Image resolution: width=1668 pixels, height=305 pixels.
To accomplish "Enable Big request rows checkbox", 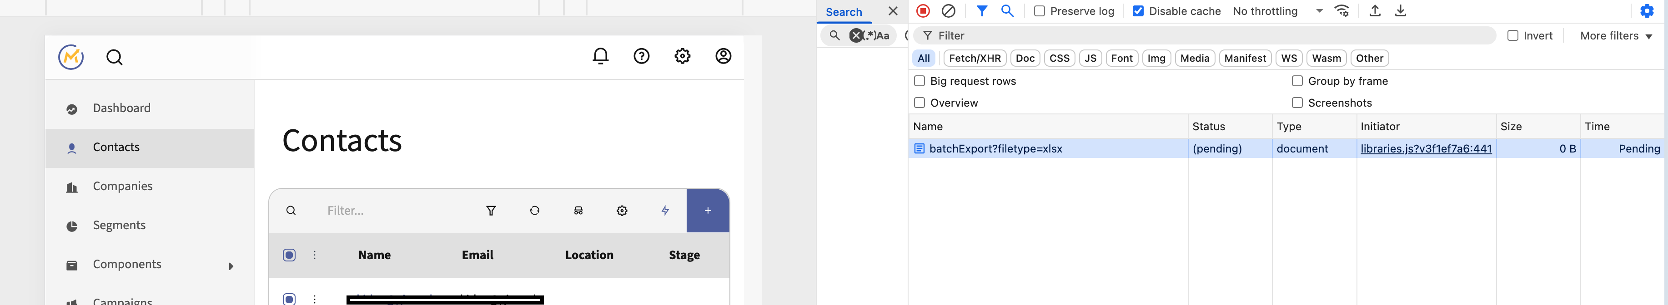I will (919, 81).
